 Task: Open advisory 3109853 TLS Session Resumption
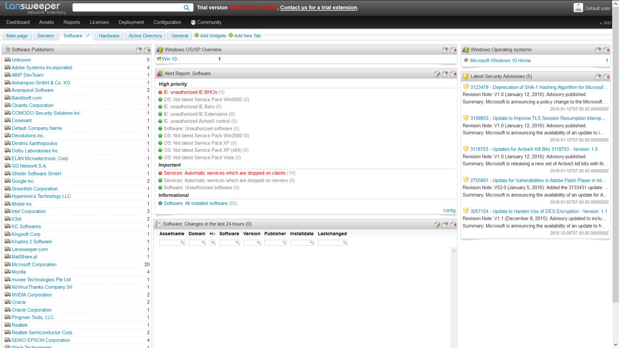(x=538, y=118)
